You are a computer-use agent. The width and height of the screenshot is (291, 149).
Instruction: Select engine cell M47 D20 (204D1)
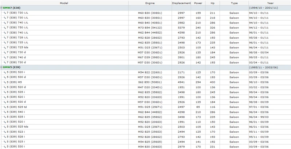coord(150,87)
